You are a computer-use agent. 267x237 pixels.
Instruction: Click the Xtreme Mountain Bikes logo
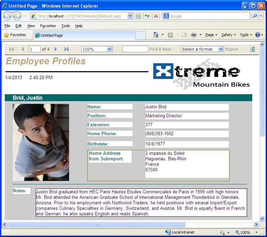(x=201, y=75)
